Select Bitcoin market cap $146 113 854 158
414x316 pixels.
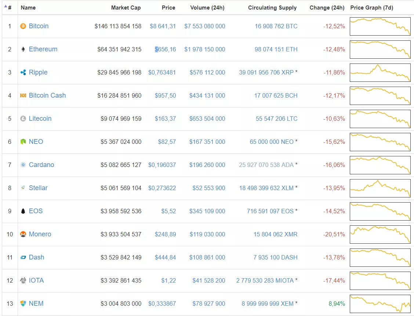click(x=118, y=26)
